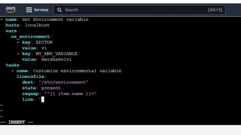Click text 'Set Environment variable'

(x=55, y=19)
